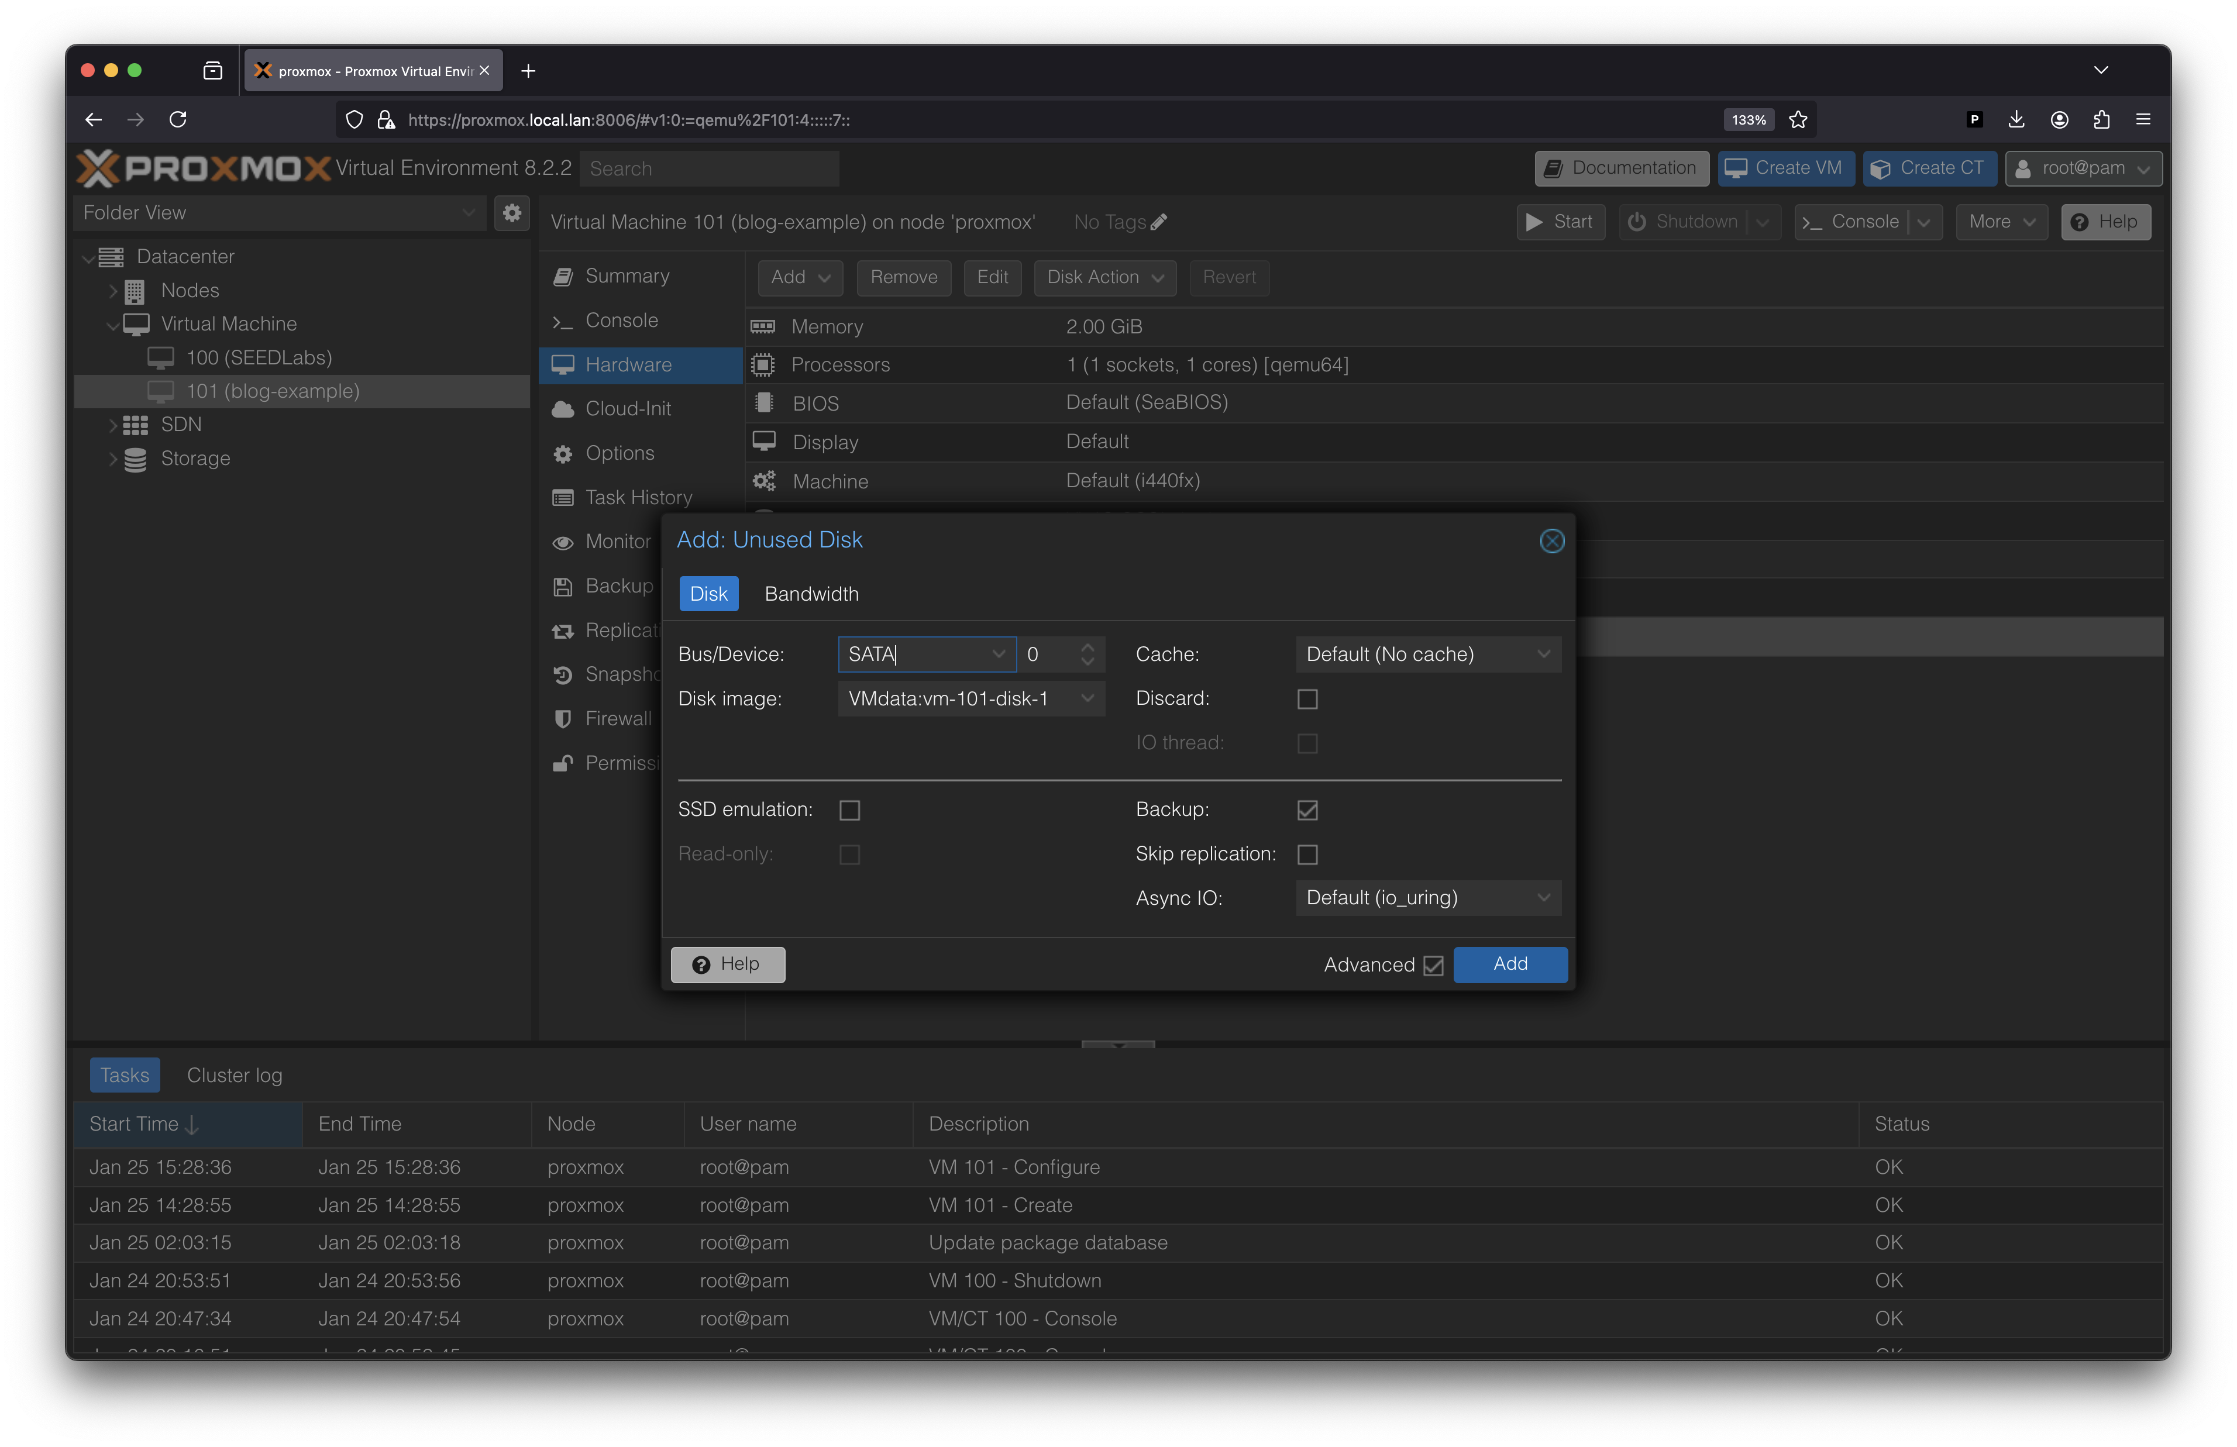Image resolution: width=2237 pixels, height=1447 pixels.
Task: Open the Firefox hamburger menu icon
Action: point(2143,119)
